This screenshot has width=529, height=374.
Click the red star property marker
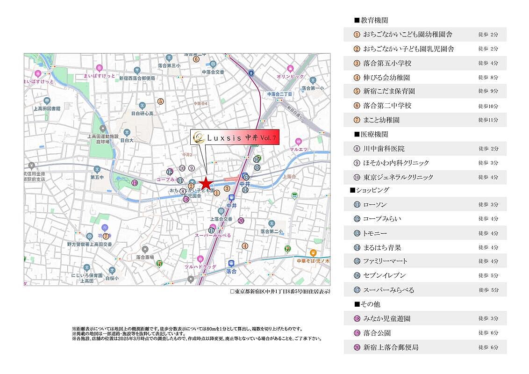point(206,183)
